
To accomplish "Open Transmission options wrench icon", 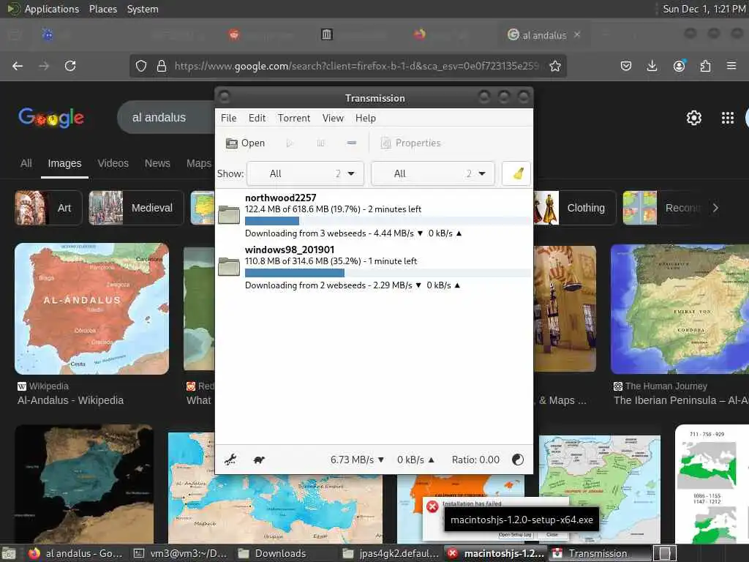I will 230,460.
